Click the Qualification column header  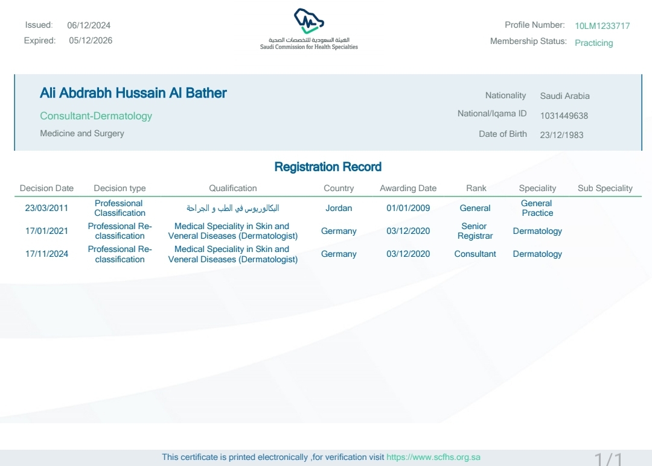point(233,188)
